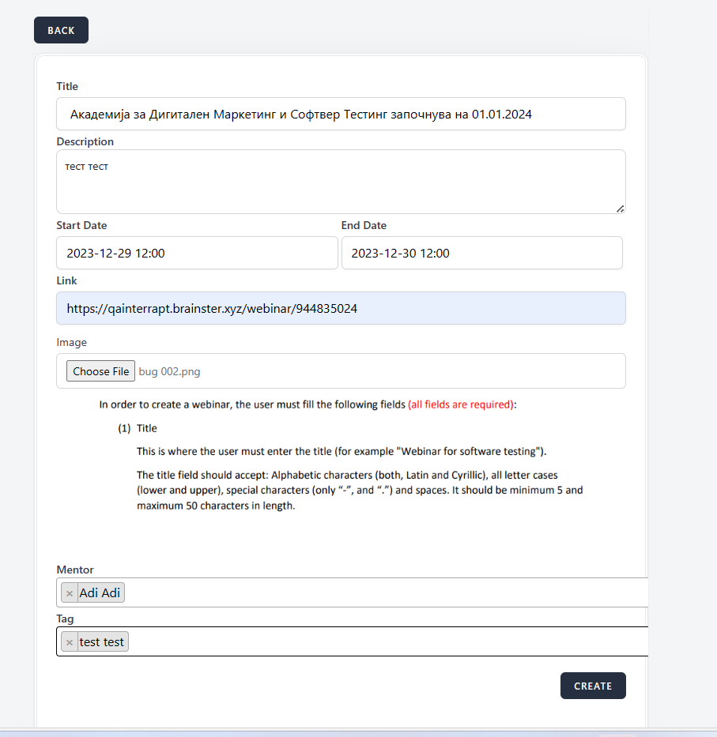Open the Tag selection dropdown

pos(379,641)
